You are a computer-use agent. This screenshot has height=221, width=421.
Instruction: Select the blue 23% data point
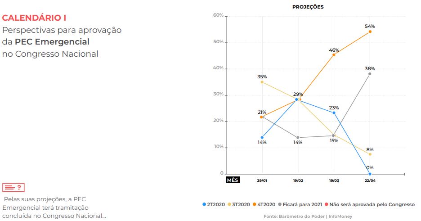(x=334, y=113)
